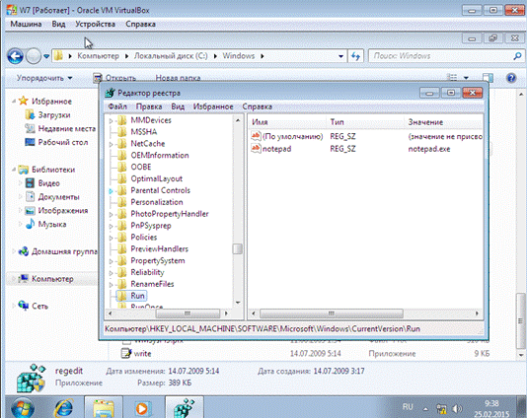Select the OEMInformation registry key
Viewport: 527px width, 418px height.
(160, 156)
